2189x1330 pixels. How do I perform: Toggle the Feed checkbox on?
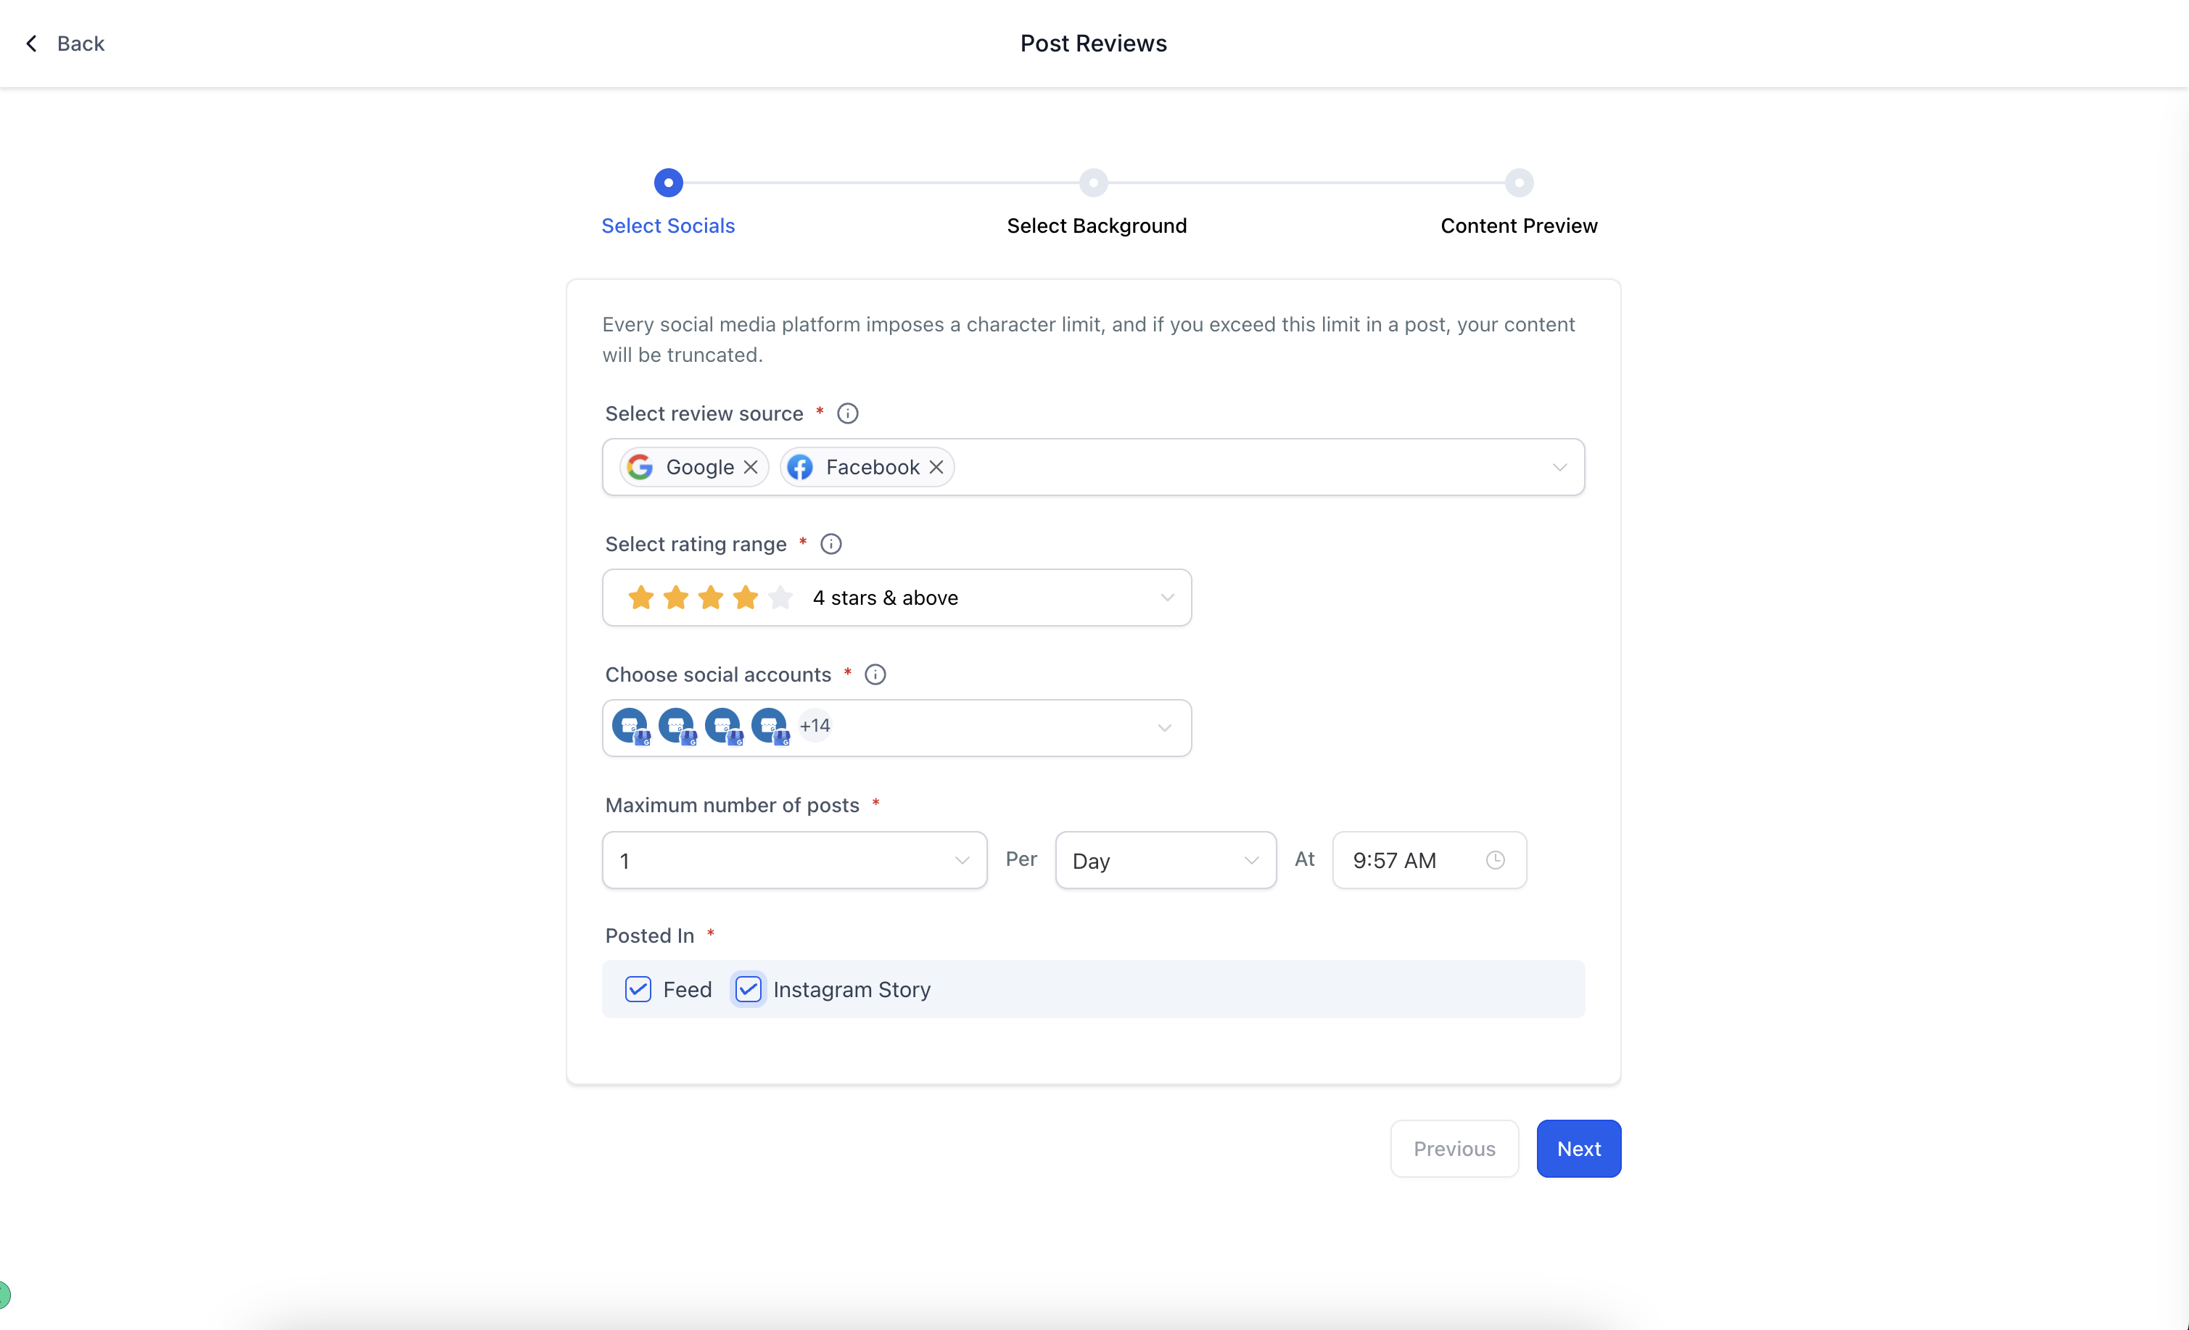pyautogui.click(x=638, y=989)
